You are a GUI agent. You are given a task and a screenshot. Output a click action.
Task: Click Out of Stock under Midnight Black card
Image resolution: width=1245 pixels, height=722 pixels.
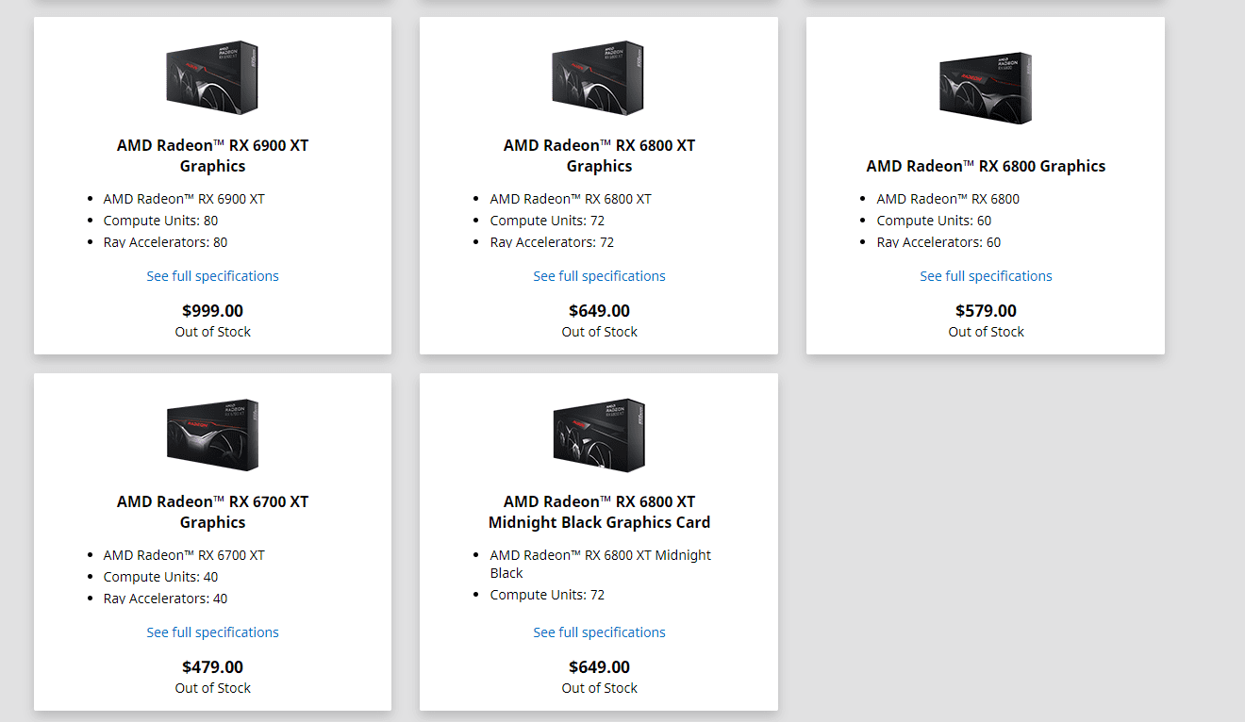click(599, 688)
